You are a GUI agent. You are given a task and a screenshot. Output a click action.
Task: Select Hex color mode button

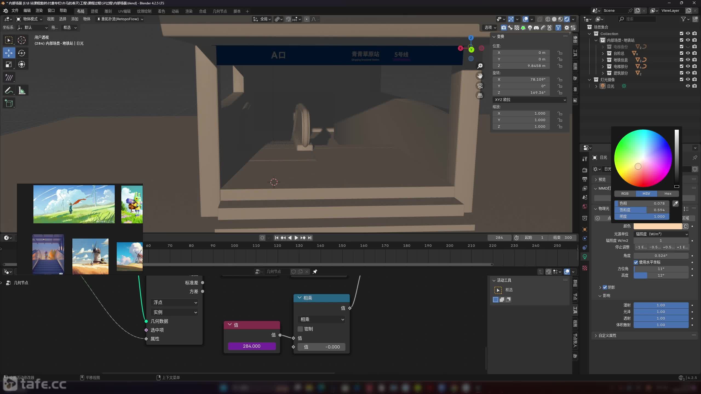(668, 193)
